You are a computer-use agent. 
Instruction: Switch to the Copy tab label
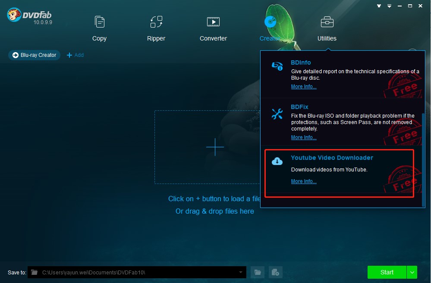click(x=100, y=38)
